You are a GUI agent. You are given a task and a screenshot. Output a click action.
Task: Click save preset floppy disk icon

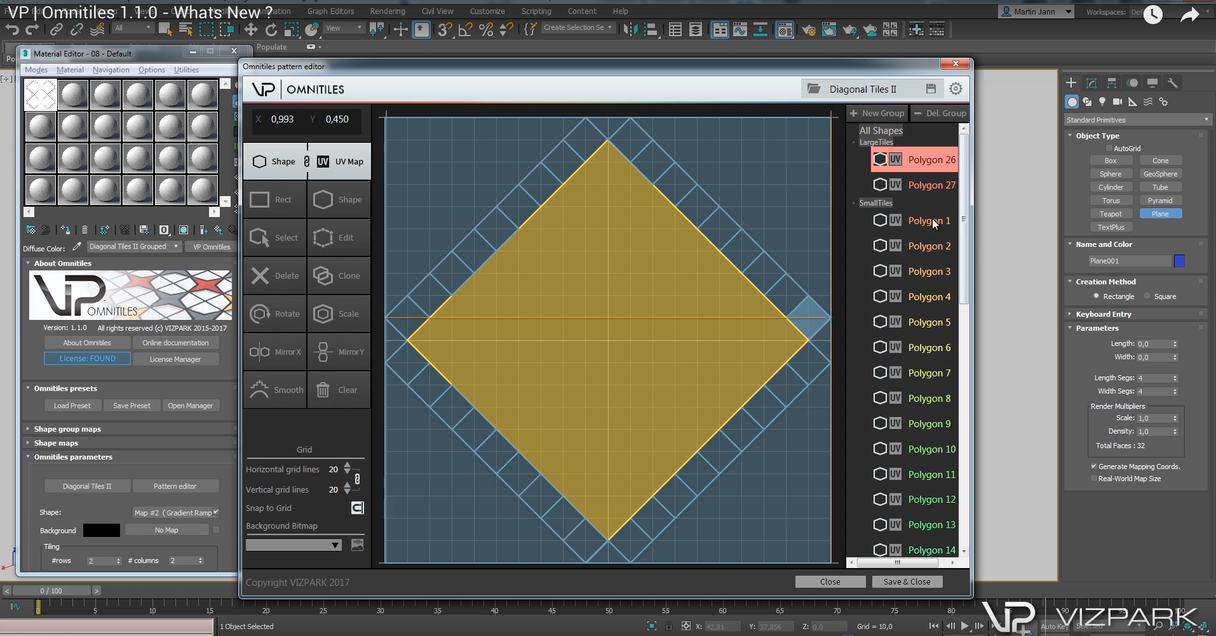click(x=931, y=89)
